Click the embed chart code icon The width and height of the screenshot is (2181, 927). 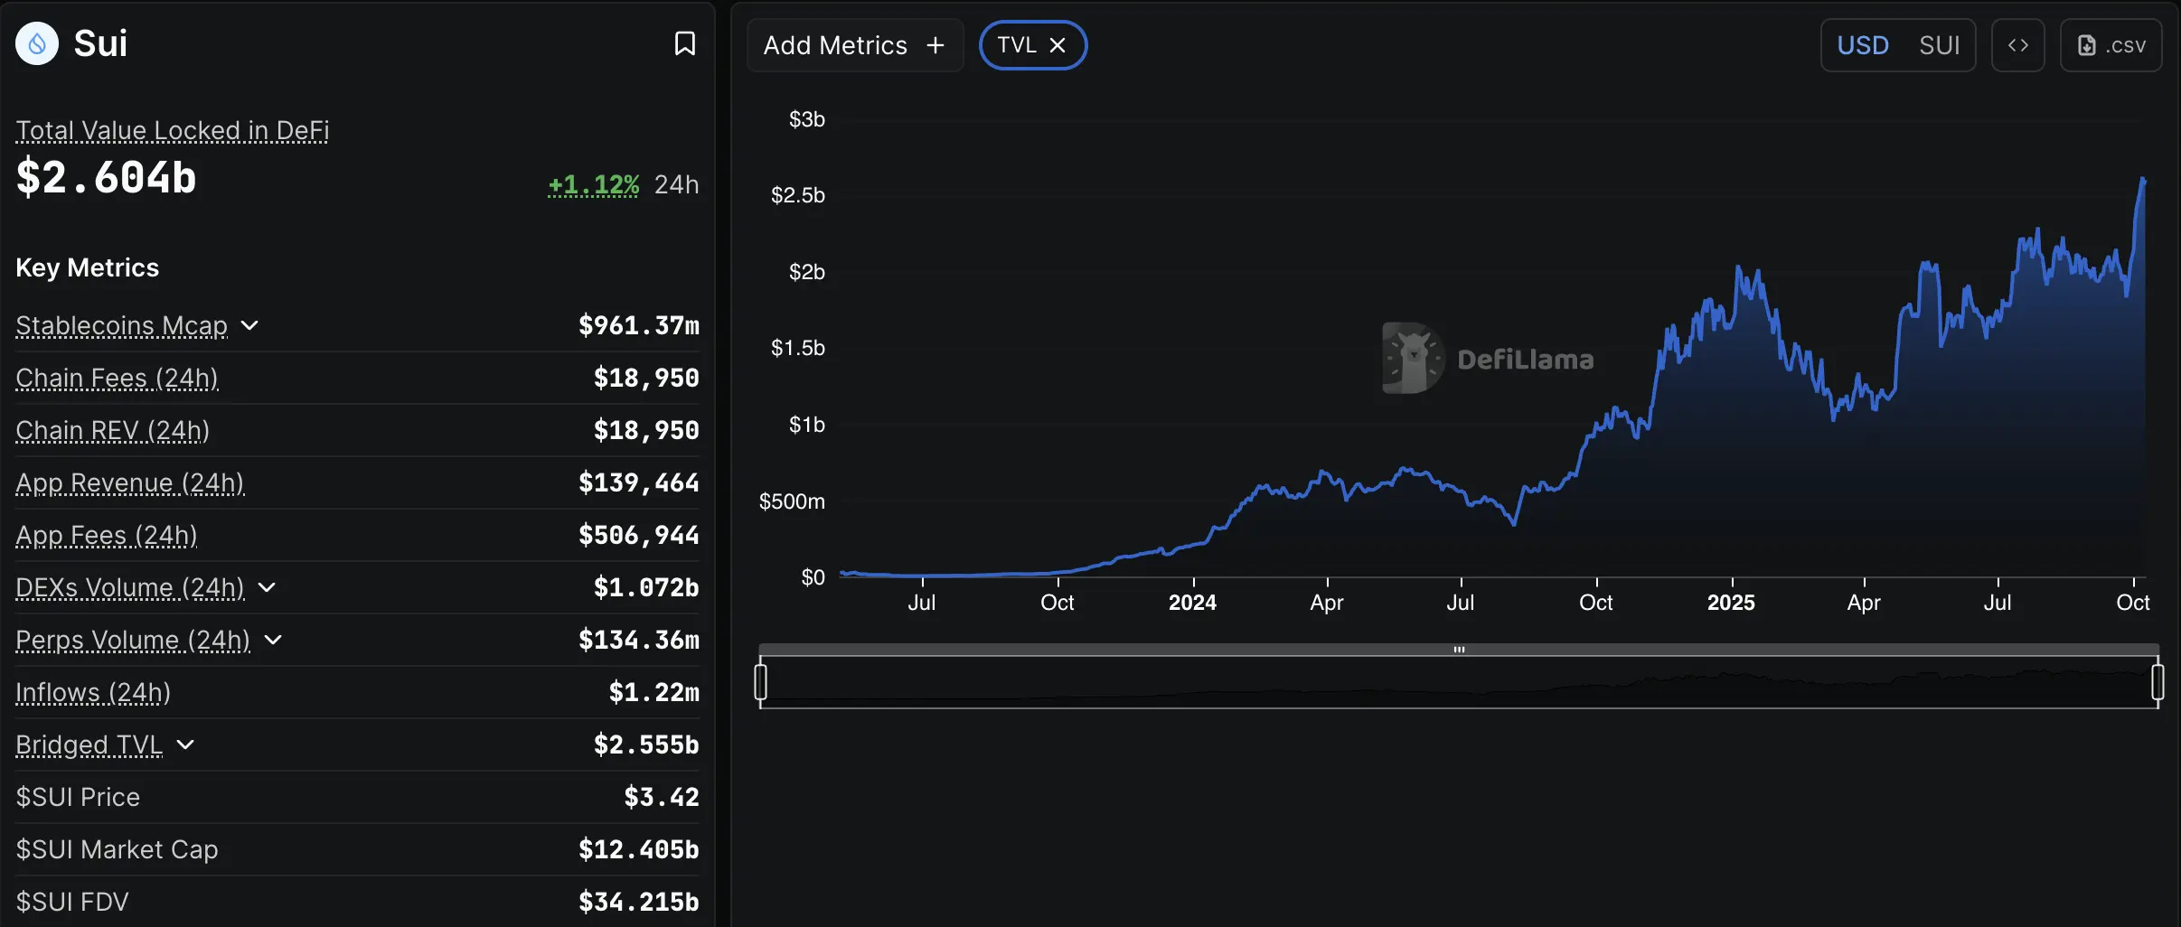(2017, 45)
